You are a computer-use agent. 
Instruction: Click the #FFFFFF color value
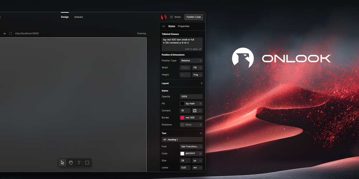[190, 154]
